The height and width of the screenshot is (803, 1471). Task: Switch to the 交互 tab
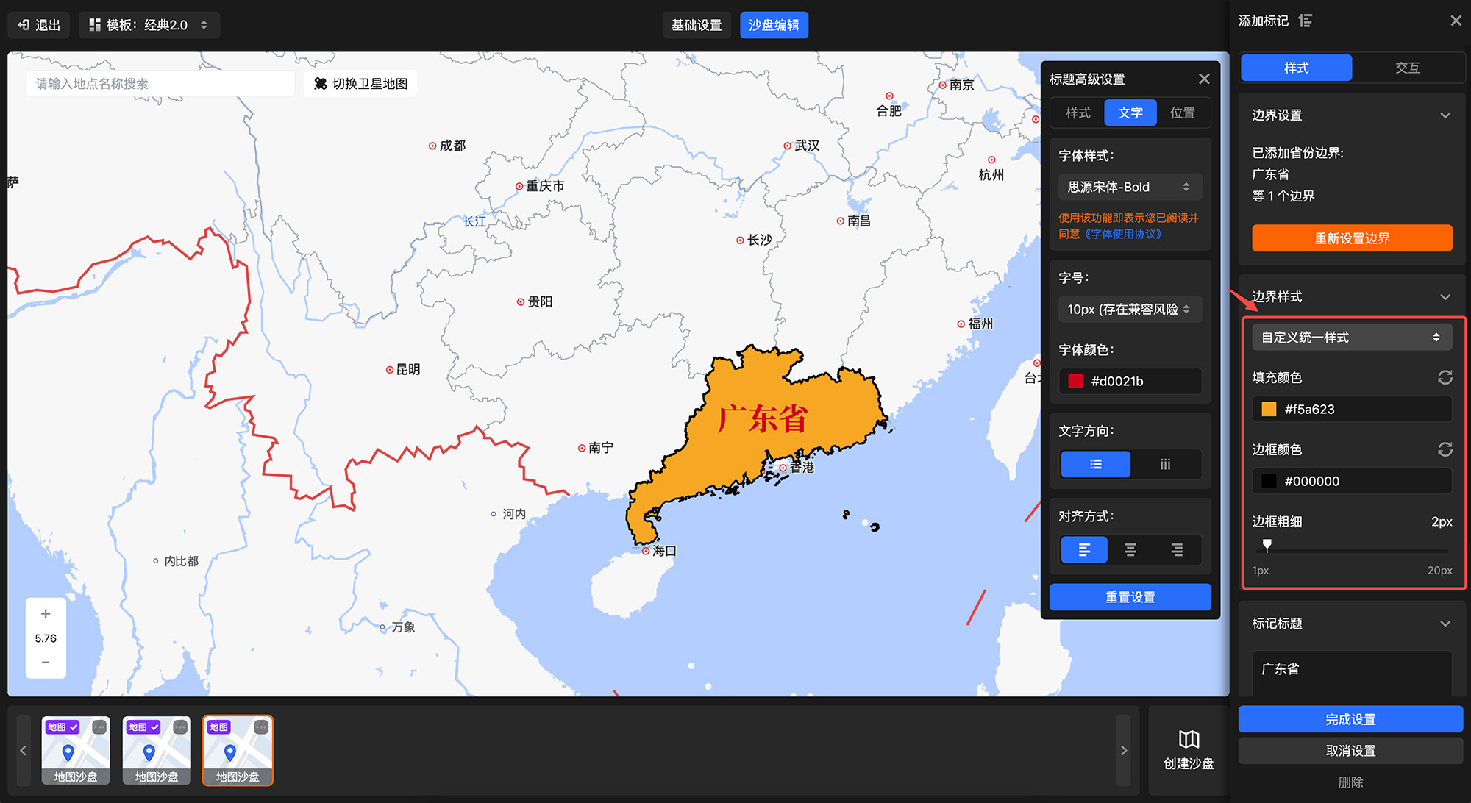click(1407, 68)
